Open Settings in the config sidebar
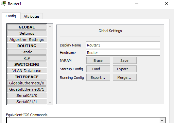Viewport: 174px width, 123px height. click(x=27, y=33)
